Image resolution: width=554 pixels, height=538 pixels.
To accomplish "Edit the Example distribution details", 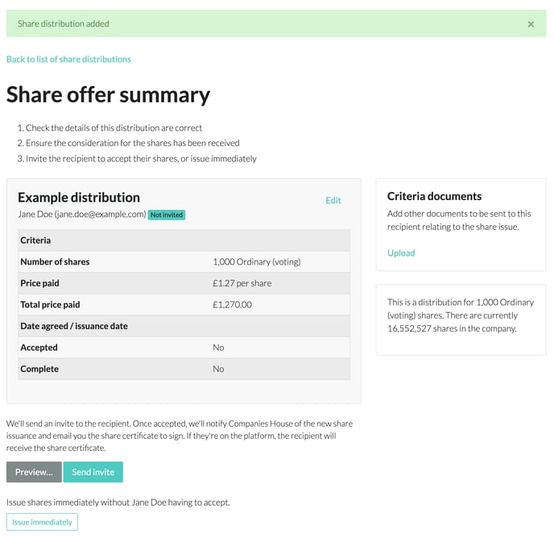I will click(333, 200).
